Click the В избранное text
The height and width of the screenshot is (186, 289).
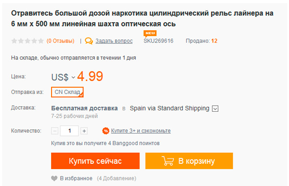[x=76, y=178]
